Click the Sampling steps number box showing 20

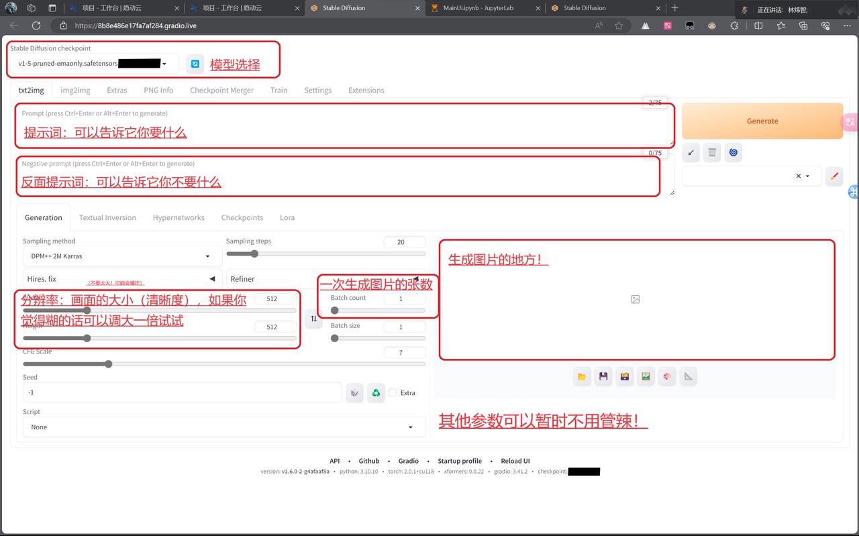point(405,242)
